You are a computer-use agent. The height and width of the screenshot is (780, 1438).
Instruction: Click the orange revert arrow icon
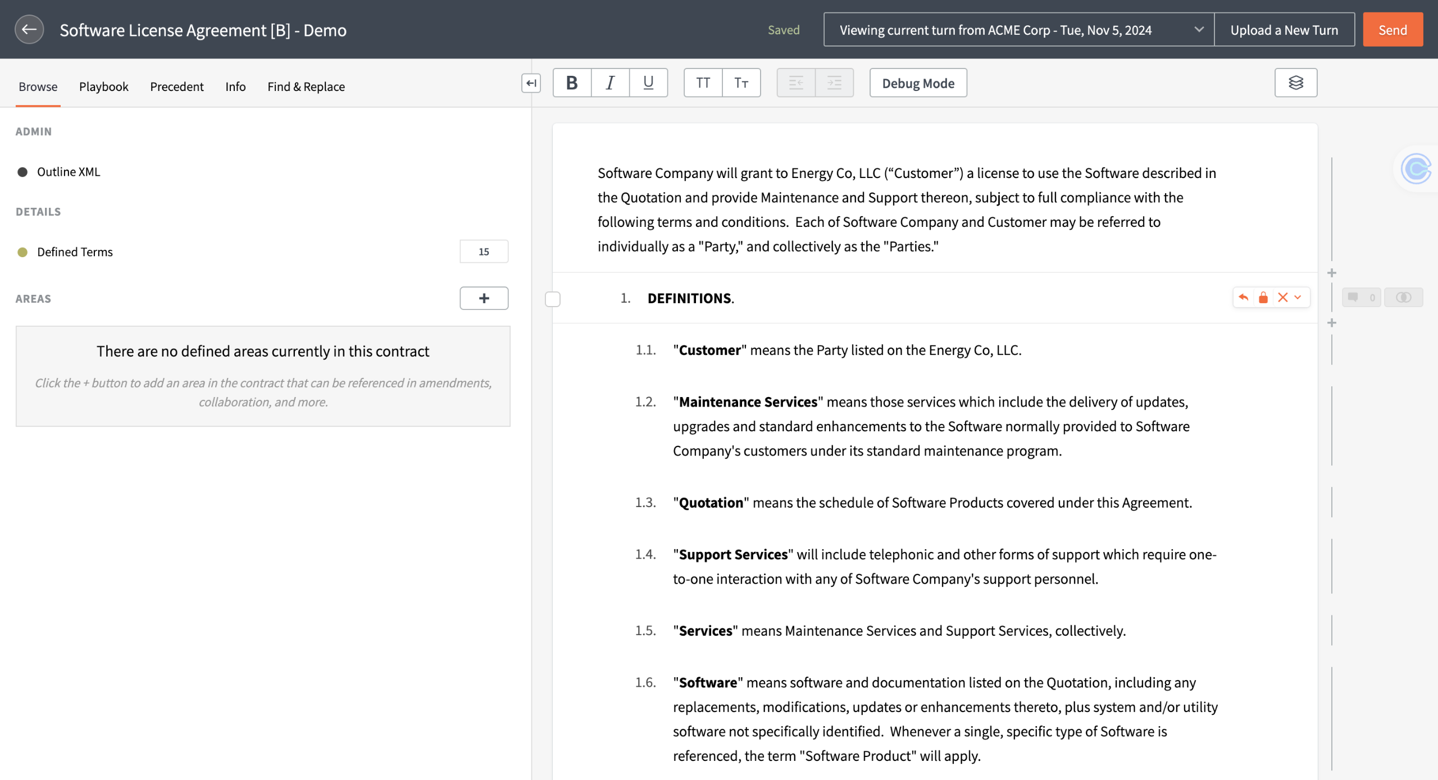pos(1244,298)
